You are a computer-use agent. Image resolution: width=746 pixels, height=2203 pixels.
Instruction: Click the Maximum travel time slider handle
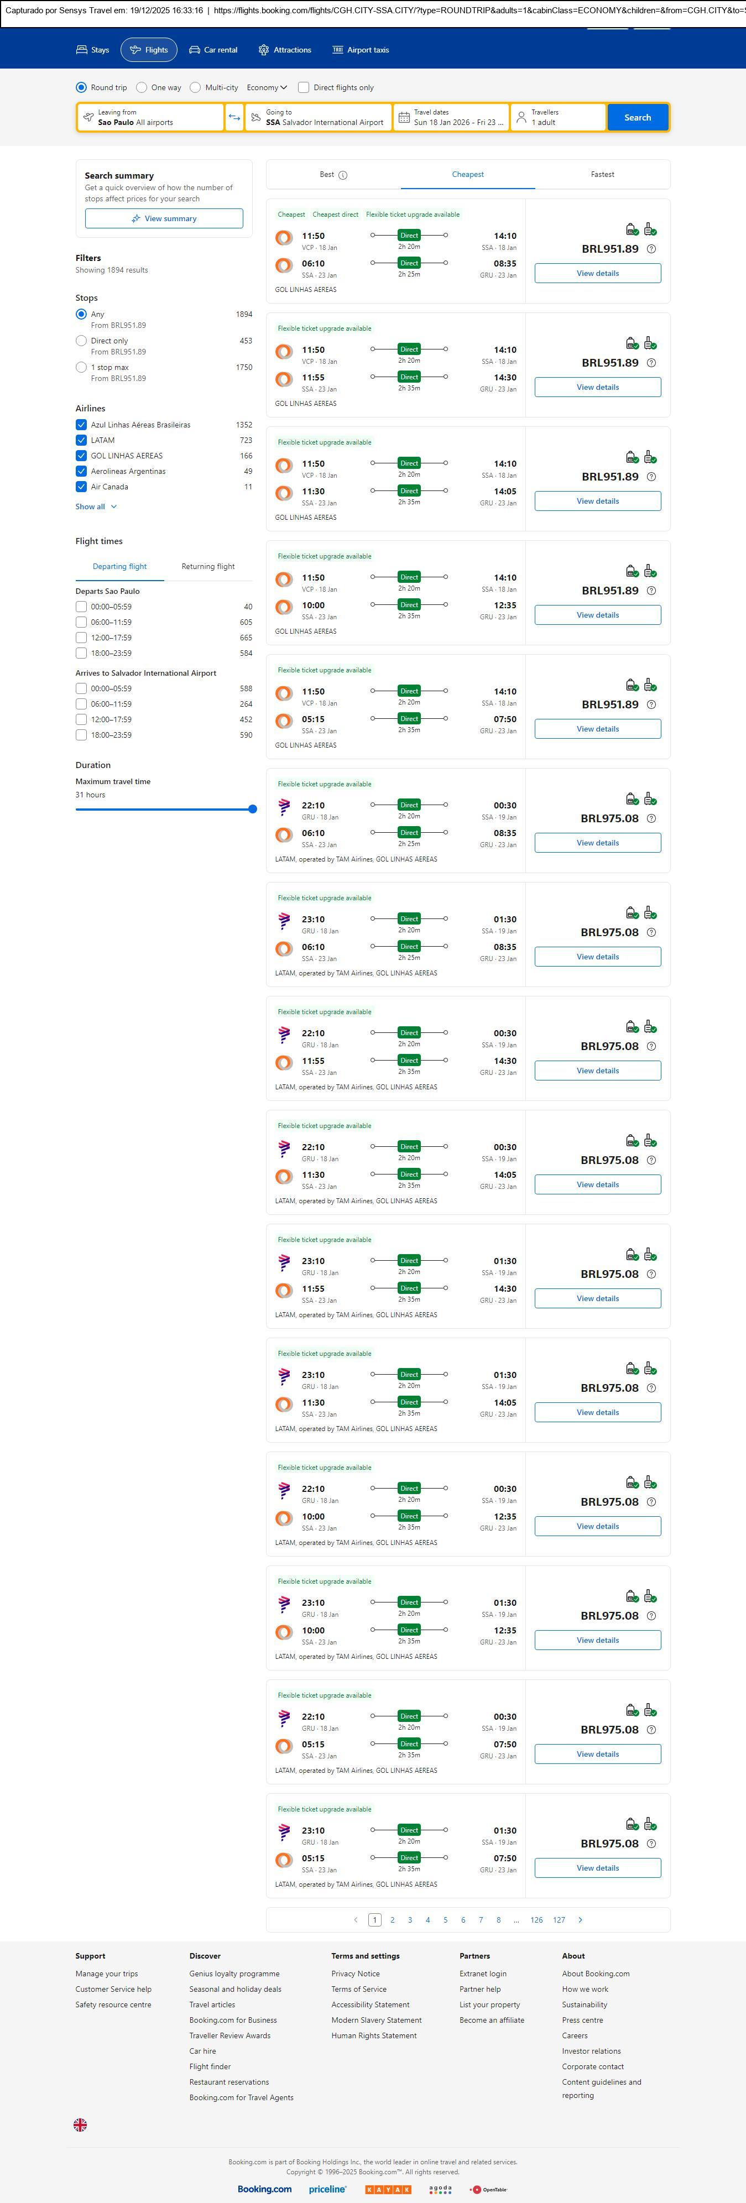click(x=252, y=809)
